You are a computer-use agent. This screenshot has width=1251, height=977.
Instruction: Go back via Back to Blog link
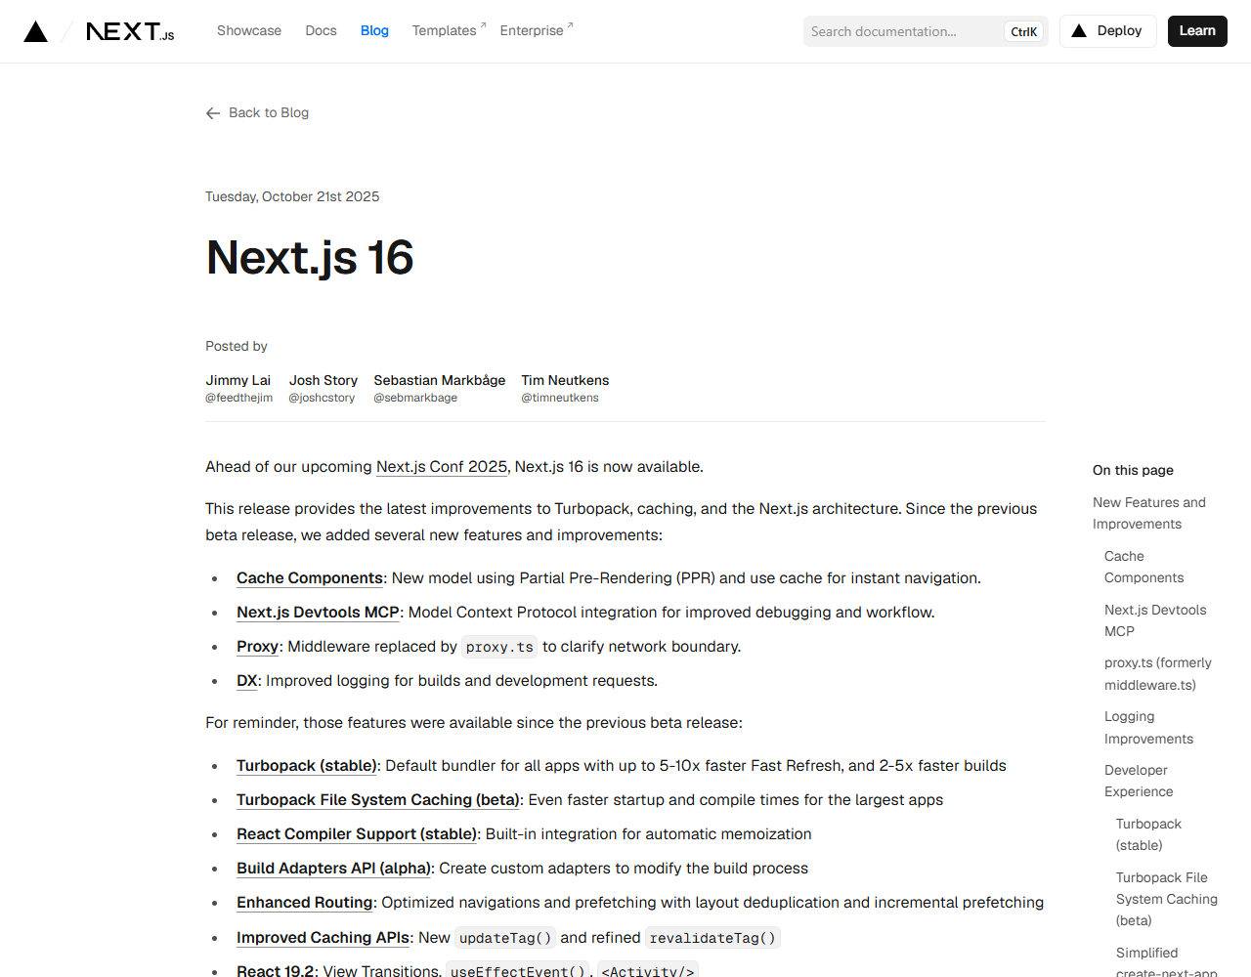tap(257, 113)
